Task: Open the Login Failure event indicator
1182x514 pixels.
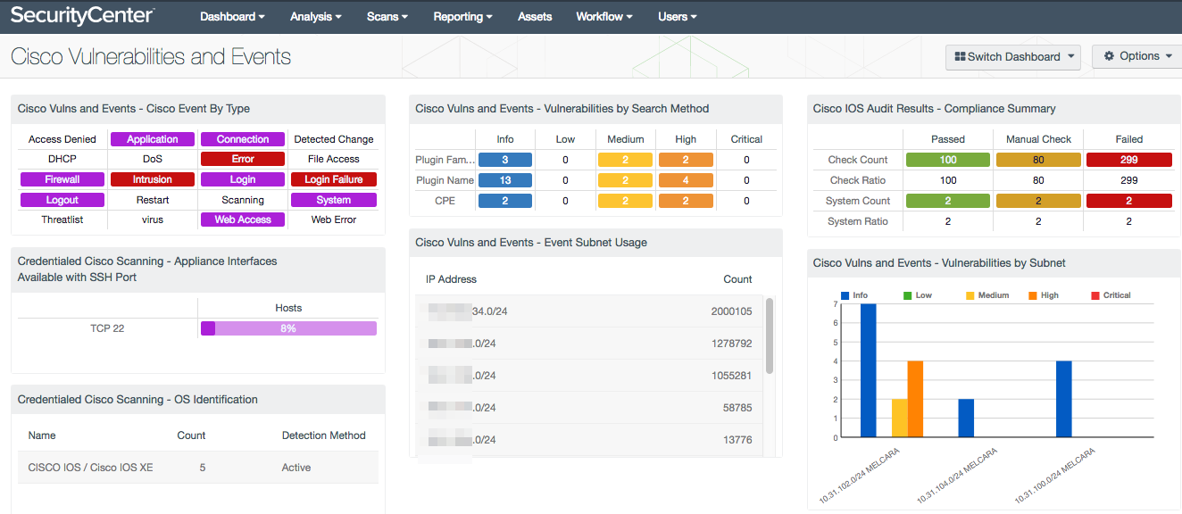Action: [334, 179]
